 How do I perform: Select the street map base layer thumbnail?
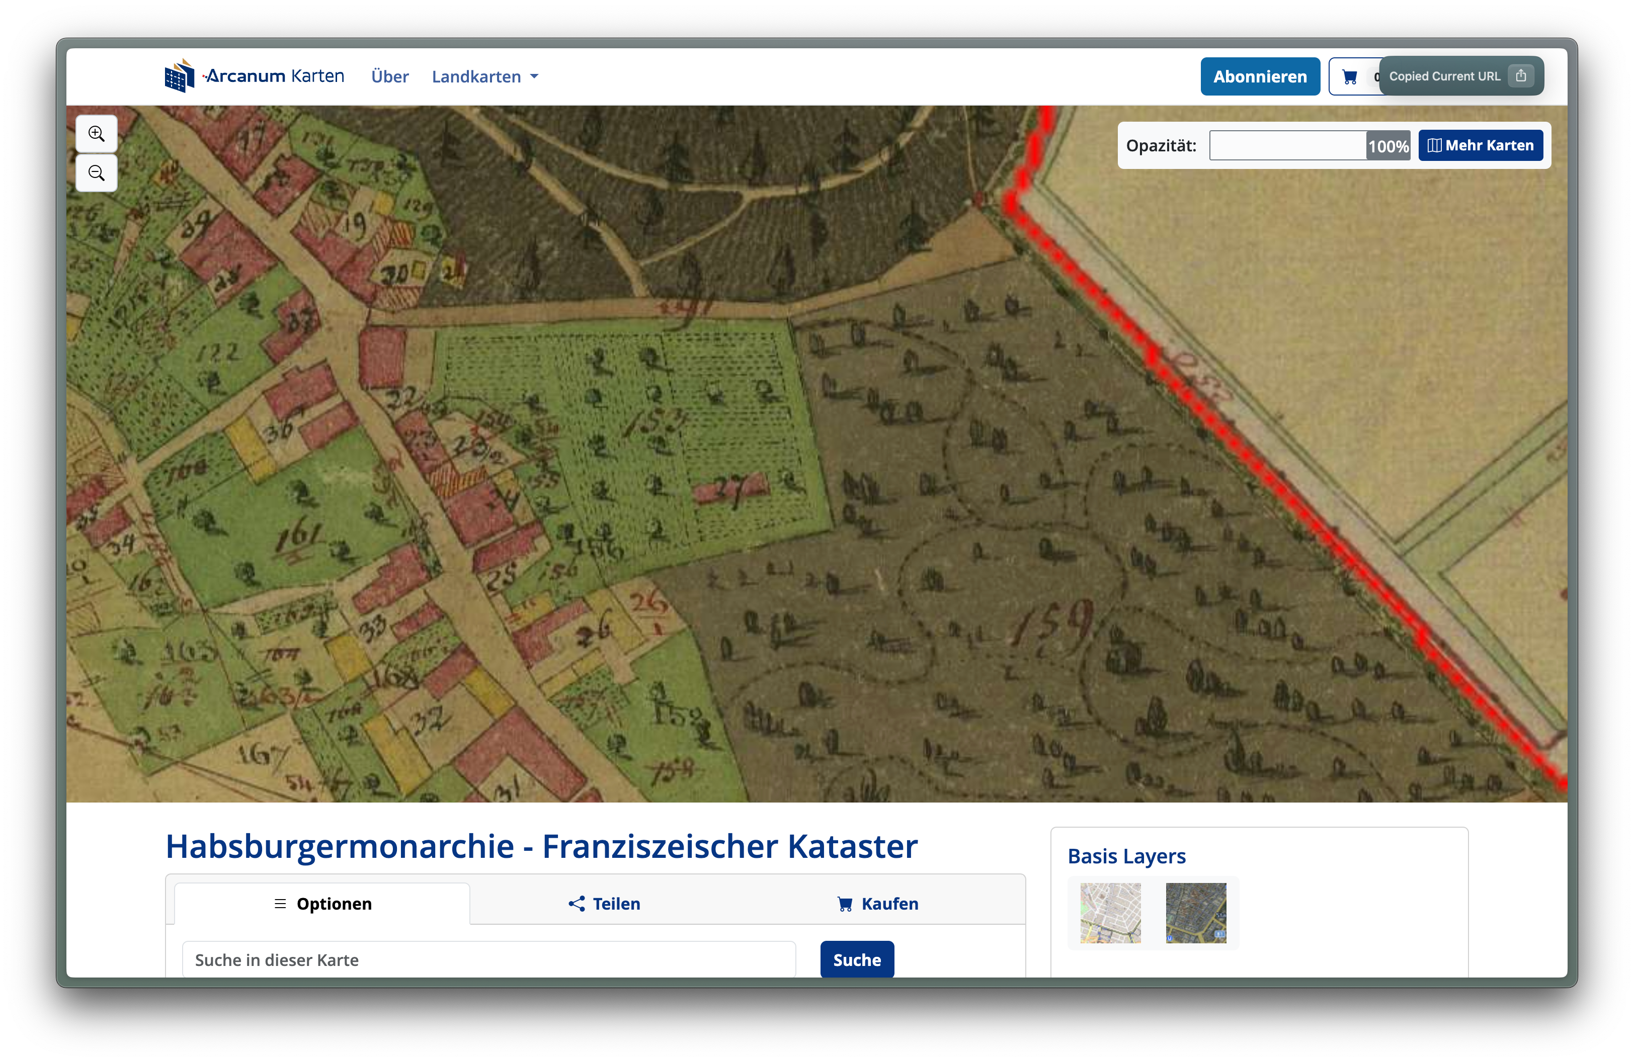tap(1110, 913)
